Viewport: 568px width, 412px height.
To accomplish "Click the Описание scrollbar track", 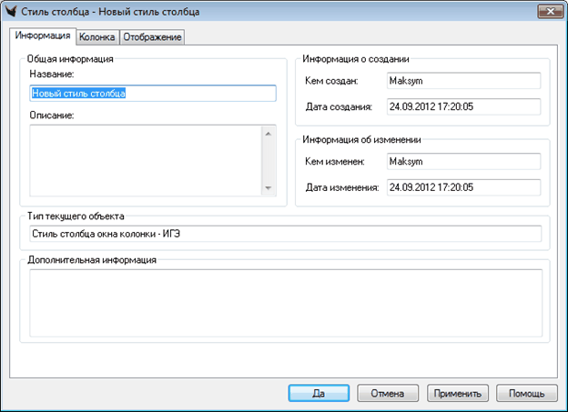I will point(269,161).
